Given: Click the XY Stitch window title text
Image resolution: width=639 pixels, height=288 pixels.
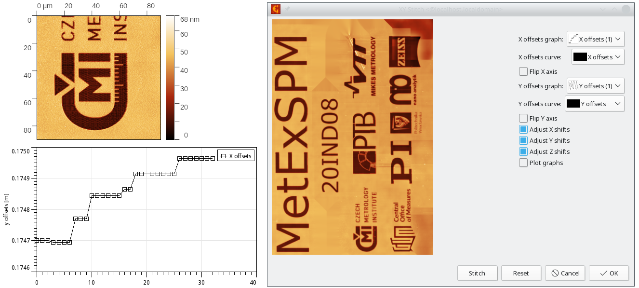Looking at the screenshot, I should 450,9.
